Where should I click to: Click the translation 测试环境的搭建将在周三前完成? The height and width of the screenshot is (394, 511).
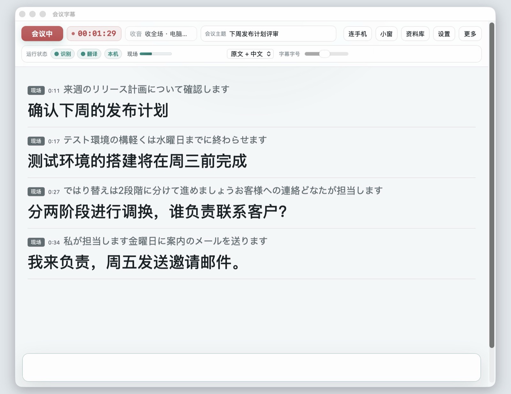(x=137, y=161)
